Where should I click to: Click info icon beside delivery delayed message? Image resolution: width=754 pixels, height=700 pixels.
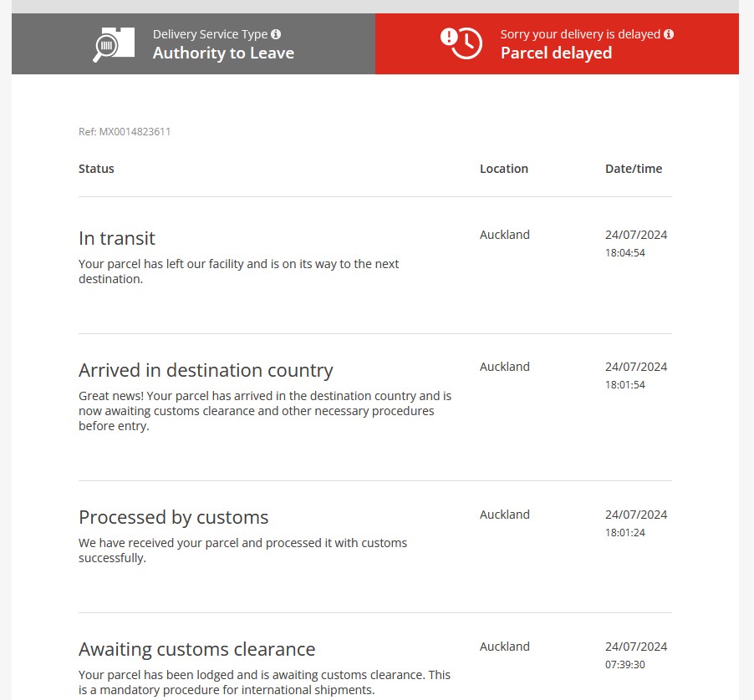(669, 34)
